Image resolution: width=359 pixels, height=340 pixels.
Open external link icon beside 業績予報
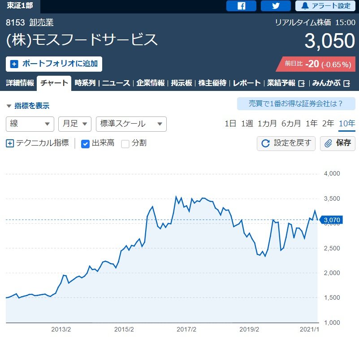point(302,83)
